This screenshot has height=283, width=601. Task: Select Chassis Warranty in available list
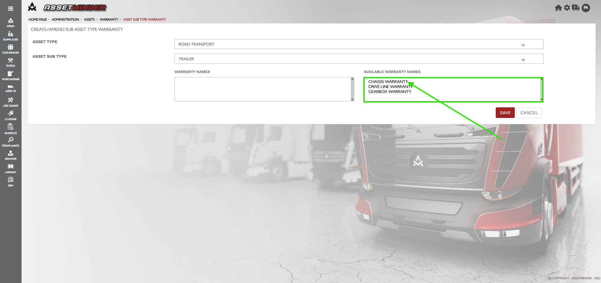pos(388,81)
